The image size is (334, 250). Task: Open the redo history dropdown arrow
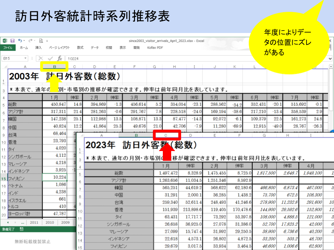[34, 41]
